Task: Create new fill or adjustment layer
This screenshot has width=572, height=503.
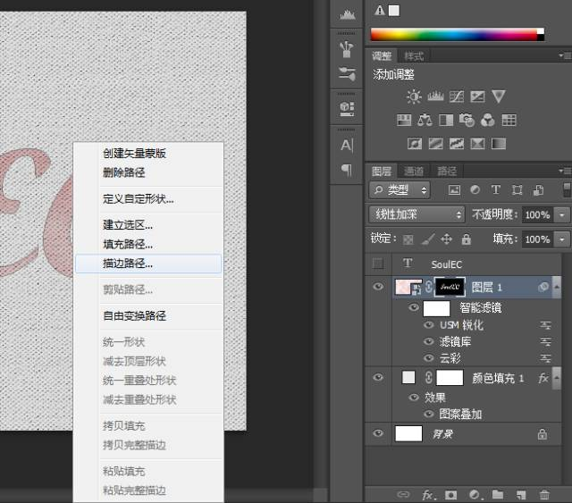Action: click(475, 495)
